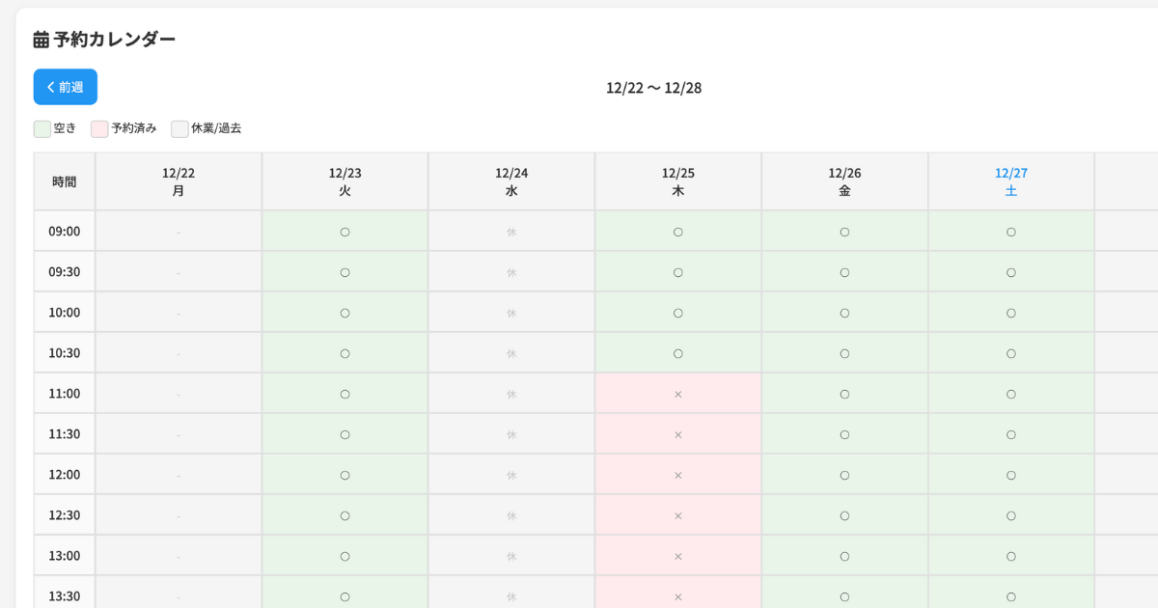
Task: Choose the 09:30 open slot on 12/27
Action: pos(1010,272)
